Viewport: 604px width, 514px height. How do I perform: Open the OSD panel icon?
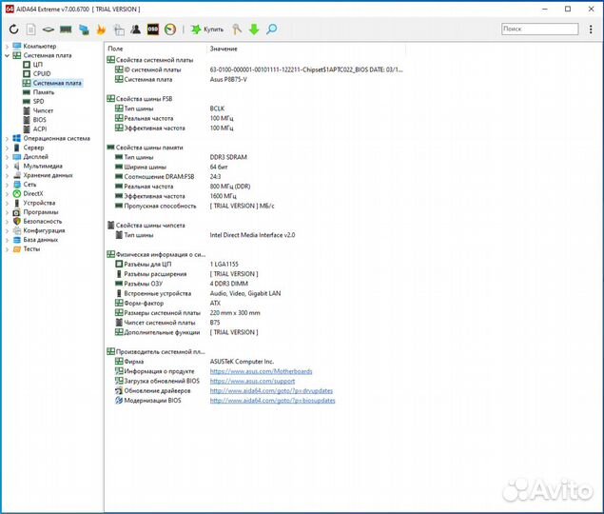[152, 30]
